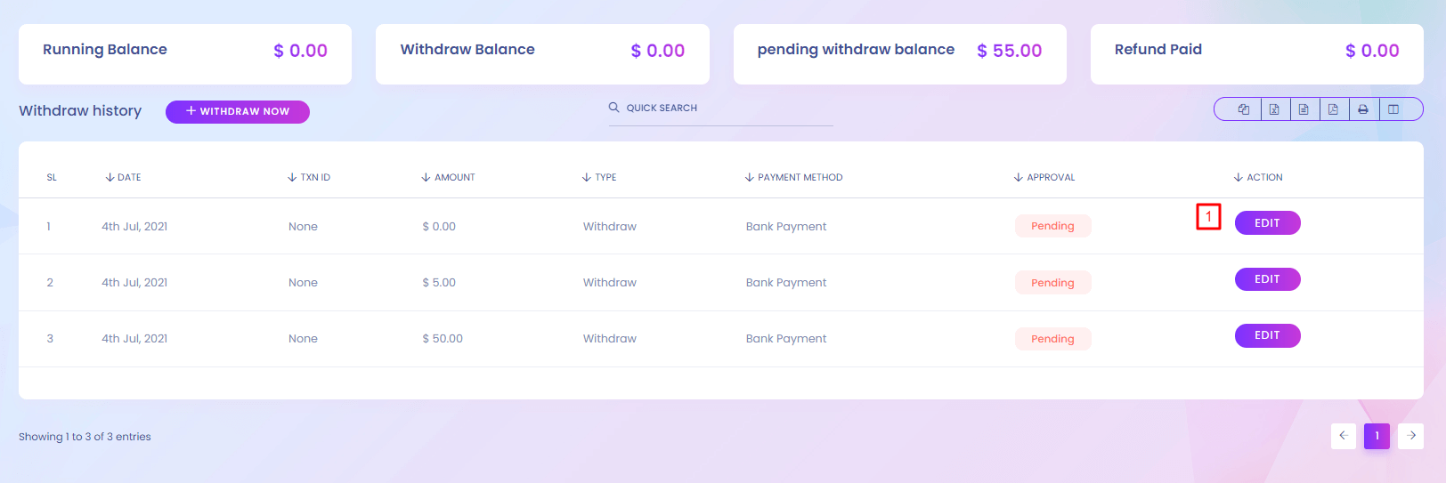This screenshot has width=1446, height=483.
Task: Export withdraw history as PDF
Action: click(x=1333, y=109)
